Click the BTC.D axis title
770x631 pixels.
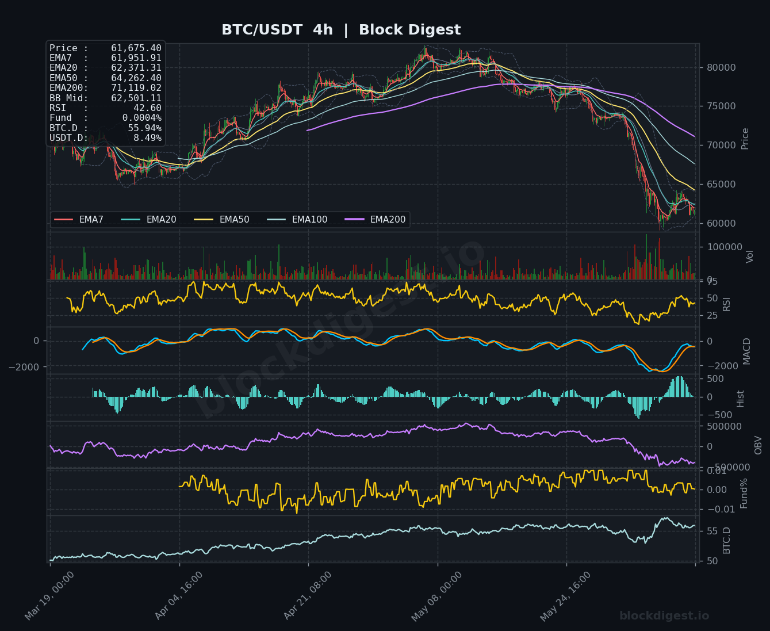click(x=727, y=540)
